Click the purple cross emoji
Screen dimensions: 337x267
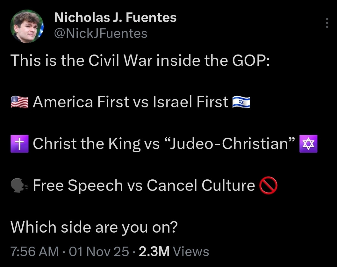(19, 144)
